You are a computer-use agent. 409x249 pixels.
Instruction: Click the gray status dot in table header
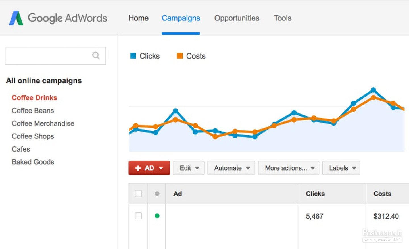point(157,194)
